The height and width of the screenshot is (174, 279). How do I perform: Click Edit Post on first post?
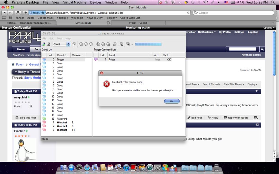195,118
